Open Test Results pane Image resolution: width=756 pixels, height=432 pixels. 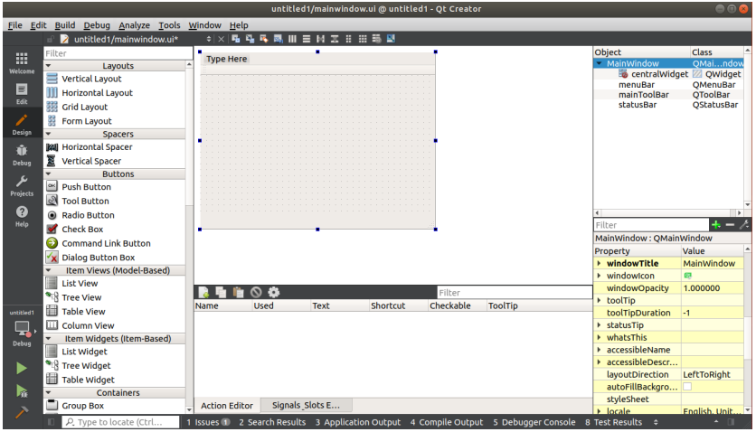point(613,422)
